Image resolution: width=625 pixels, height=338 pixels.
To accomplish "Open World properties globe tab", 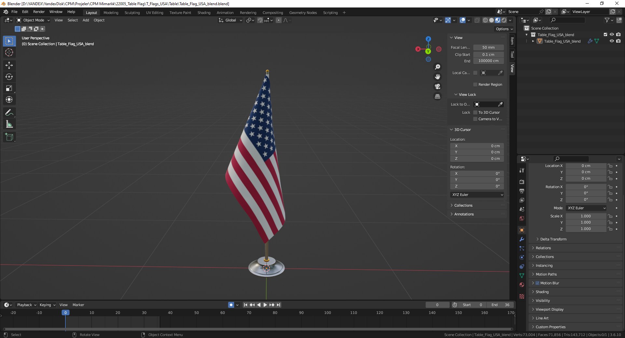I will pos(522,218).
